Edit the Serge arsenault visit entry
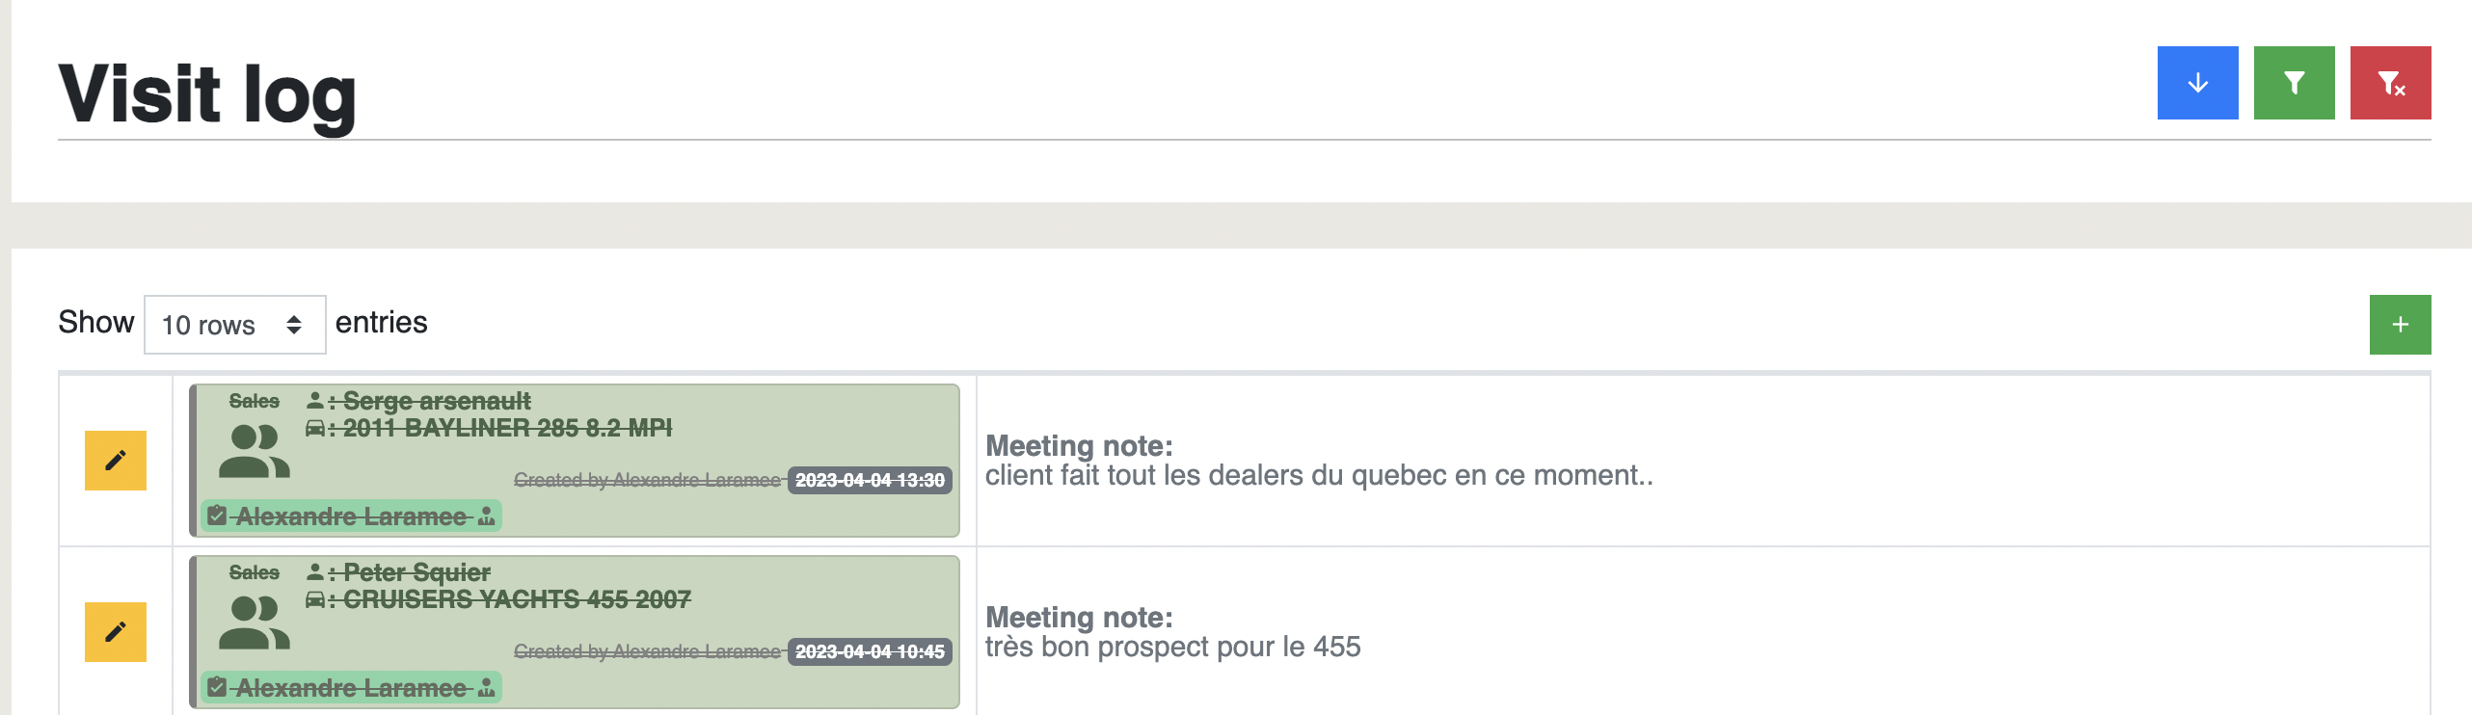The height and width of the screenshot is (715, 2472). click(x=116, y=461)
